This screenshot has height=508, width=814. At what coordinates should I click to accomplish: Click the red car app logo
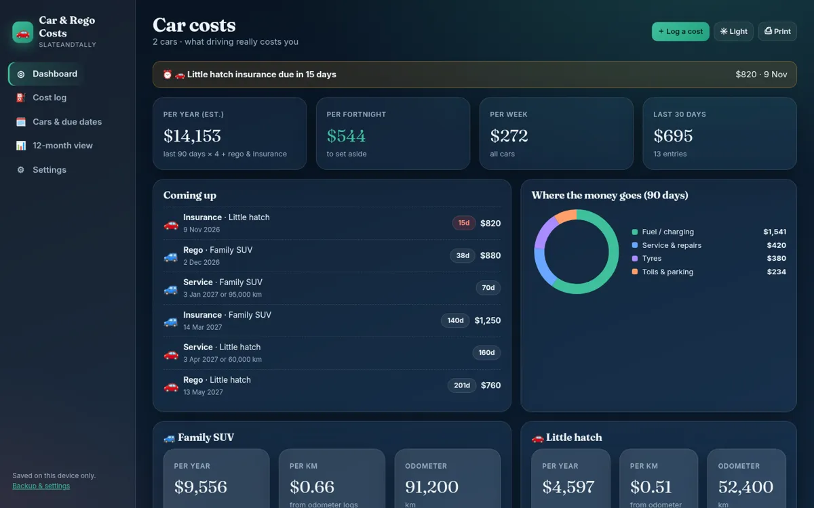point(23,33)
